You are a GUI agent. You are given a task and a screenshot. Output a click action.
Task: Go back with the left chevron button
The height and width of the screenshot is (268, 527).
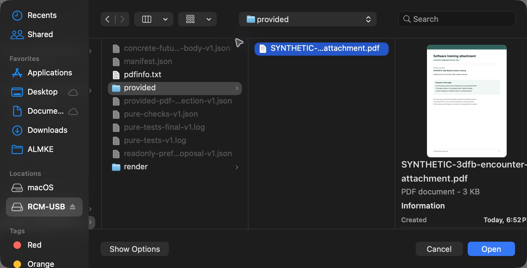[107, 19]
